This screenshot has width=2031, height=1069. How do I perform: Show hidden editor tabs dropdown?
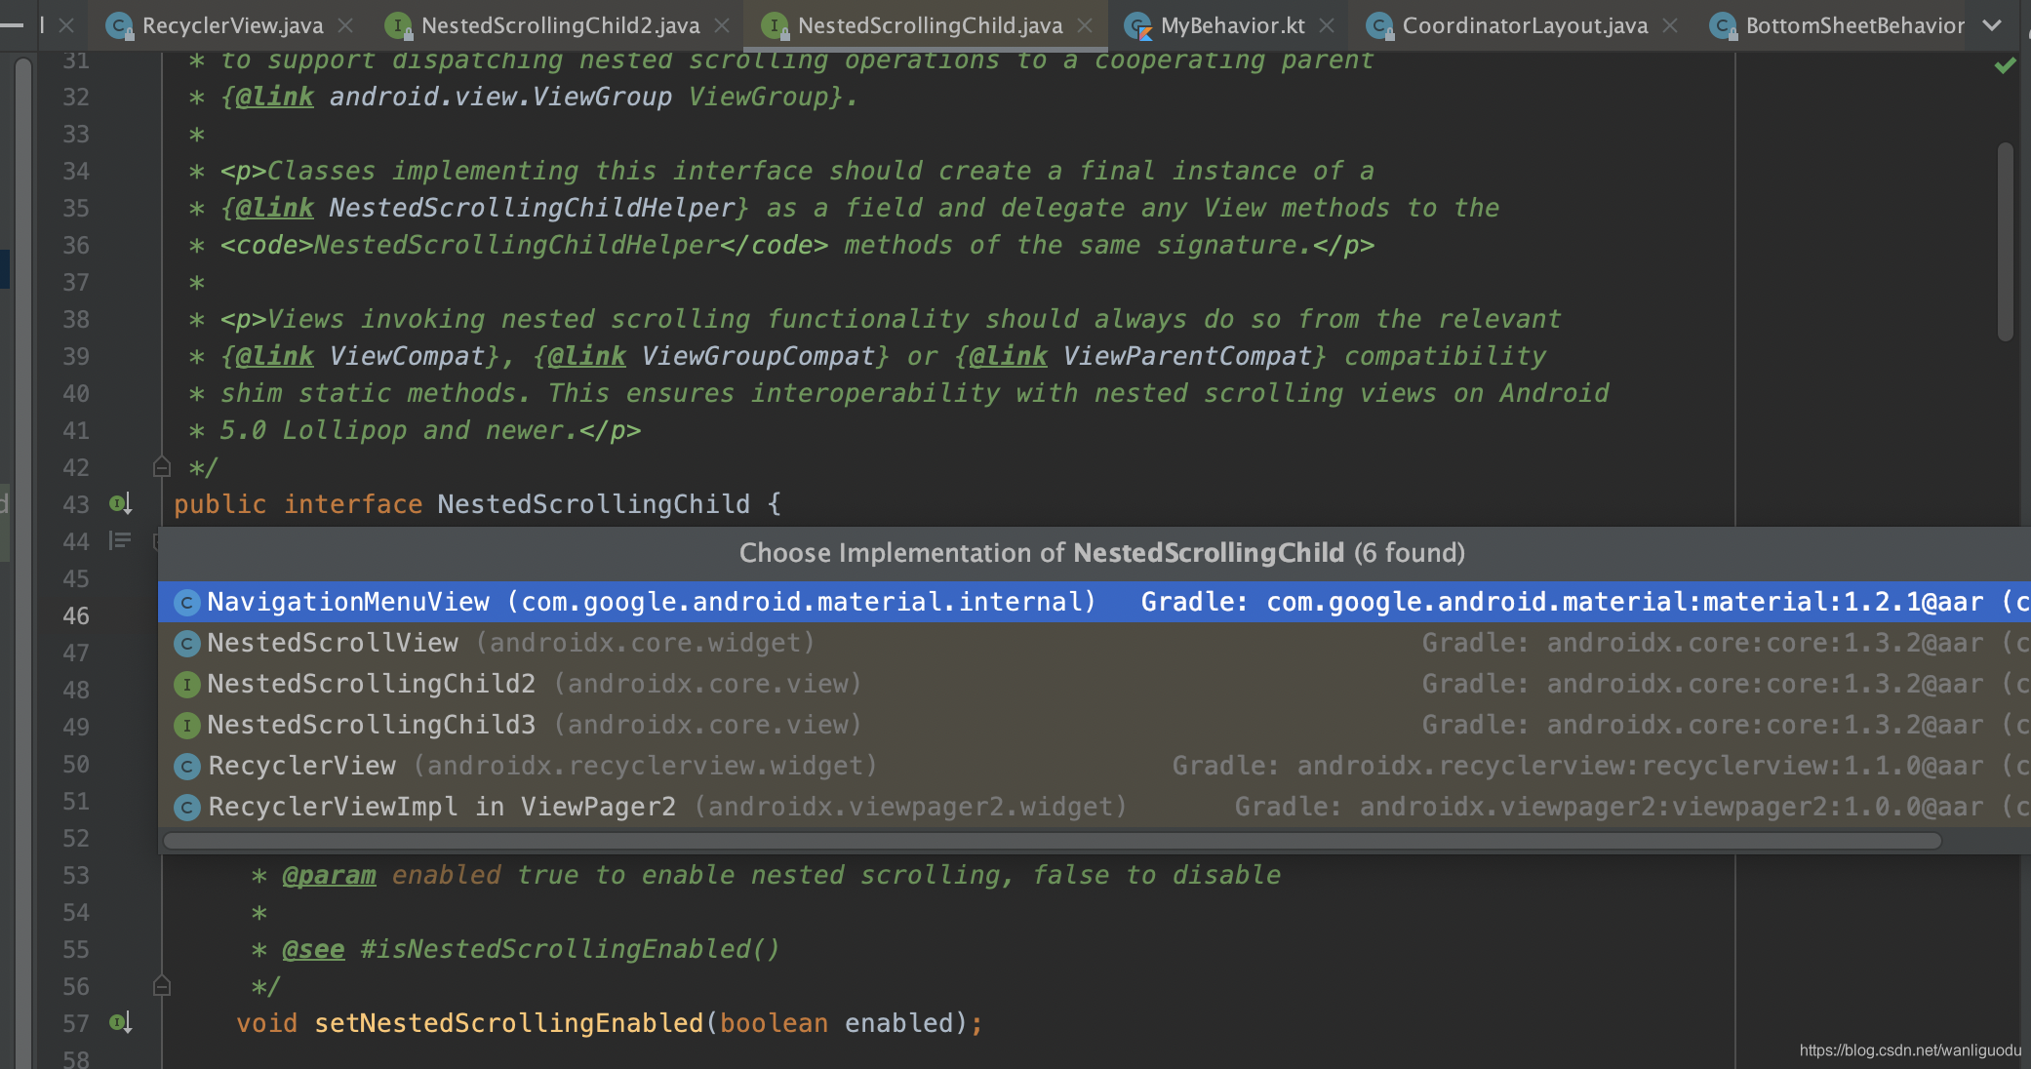tap(1992, 26)
